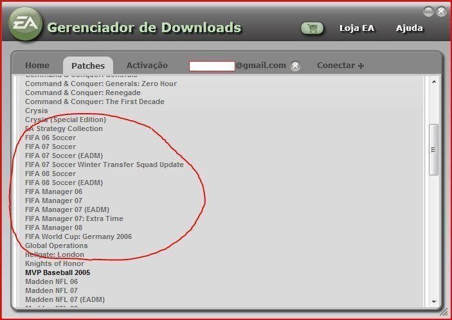The height and width of the screenshot is (320, 452).
Task: Remove the gmail.com account via X icon
Action: [295, 66]
